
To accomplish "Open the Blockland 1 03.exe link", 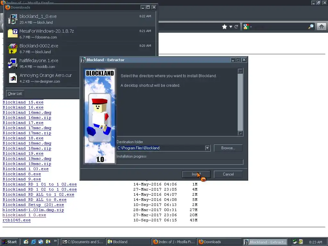I will 26,169.
